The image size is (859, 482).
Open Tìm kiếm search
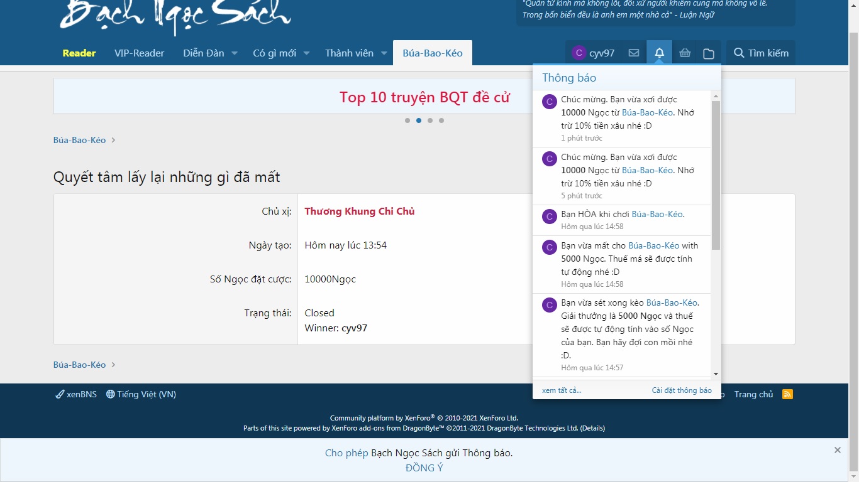(x=761, y=53)
